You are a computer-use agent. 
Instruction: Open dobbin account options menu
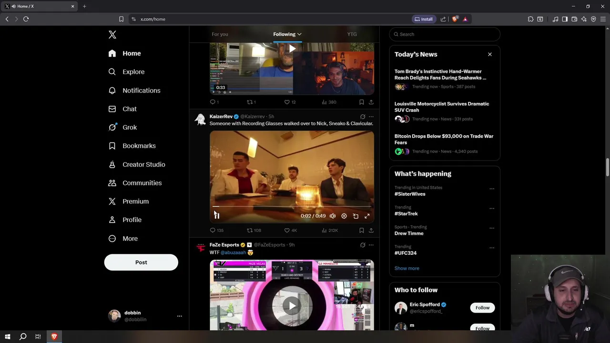[x=180, y=316]
